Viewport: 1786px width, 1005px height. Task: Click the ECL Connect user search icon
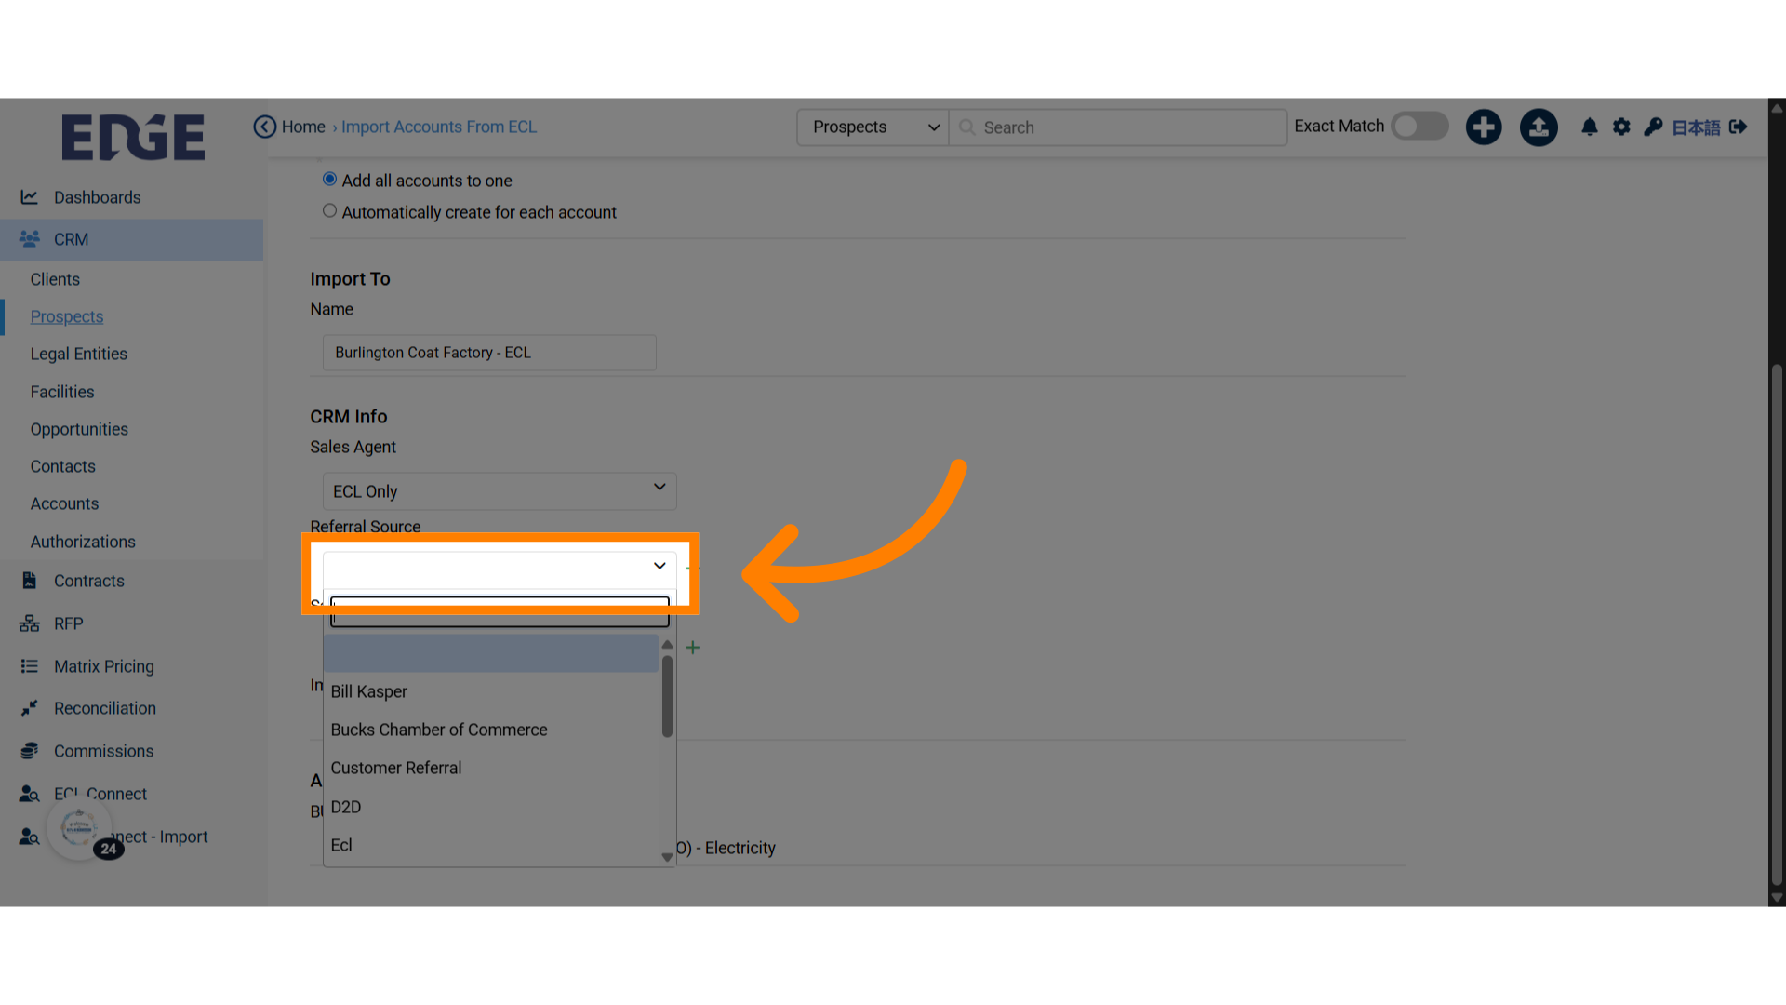[30, 794]
